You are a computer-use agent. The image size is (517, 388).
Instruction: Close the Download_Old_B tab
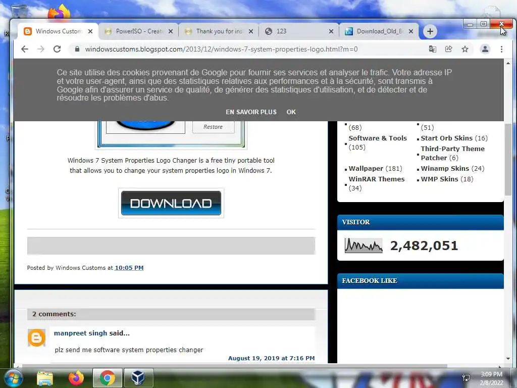411,31
